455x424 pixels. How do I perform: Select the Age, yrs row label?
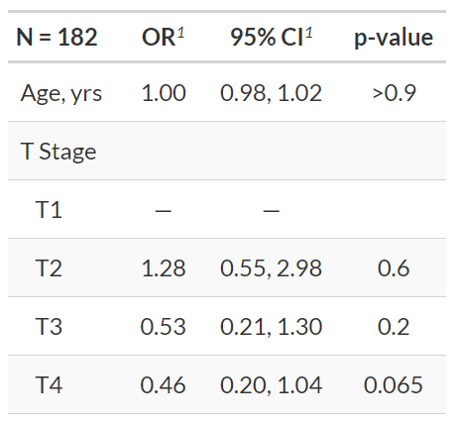(61, 94)
